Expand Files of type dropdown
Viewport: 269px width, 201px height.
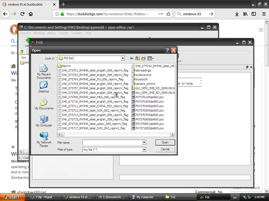click(x=144, y=149)
